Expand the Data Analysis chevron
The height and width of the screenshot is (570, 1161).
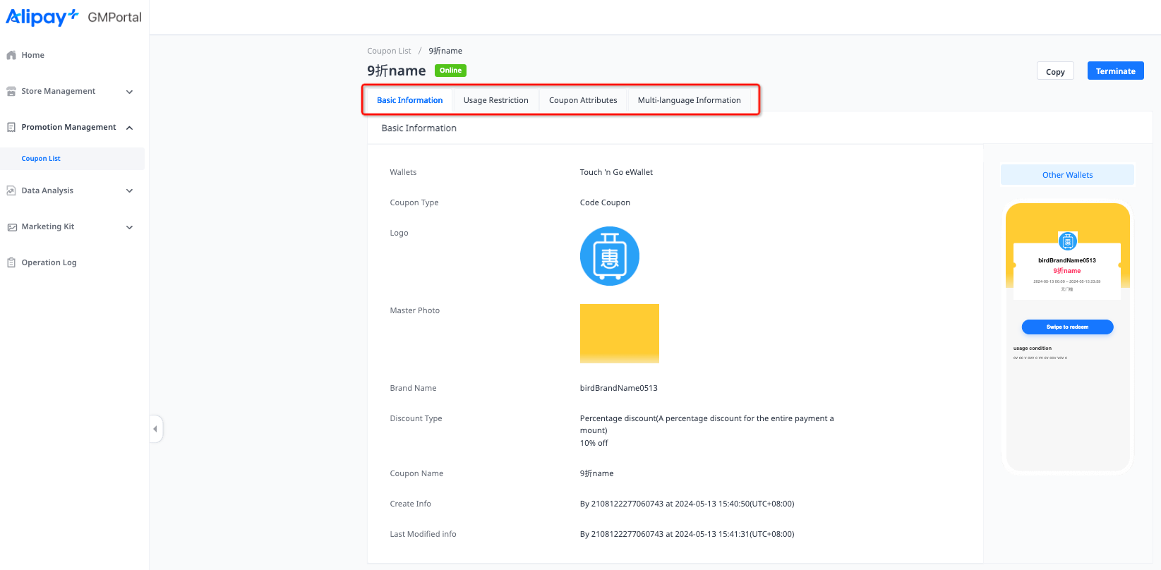click(x=129, y=190)
